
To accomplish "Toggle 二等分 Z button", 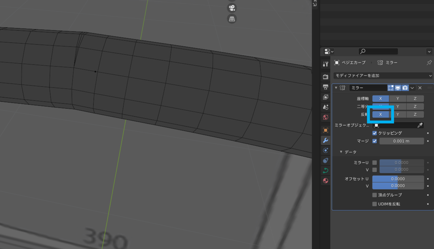I will tap(415, 106).
